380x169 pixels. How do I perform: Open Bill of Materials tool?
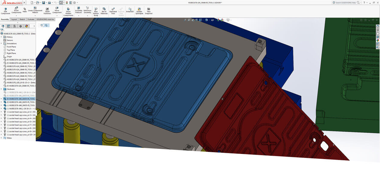[104, 11]
